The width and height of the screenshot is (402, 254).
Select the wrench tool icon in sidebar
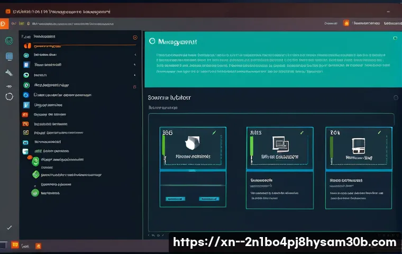(x=9, y=71)
